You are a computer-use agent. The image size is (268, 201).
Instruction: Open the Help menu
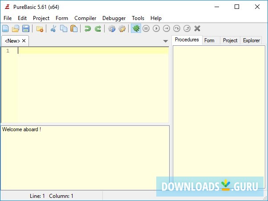tap(156, 18)
